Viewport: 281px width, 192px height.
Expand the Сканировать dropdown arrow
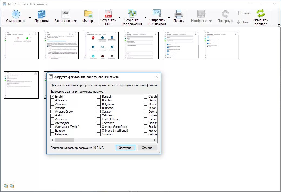pyautogui.click(x=30, y=18)
